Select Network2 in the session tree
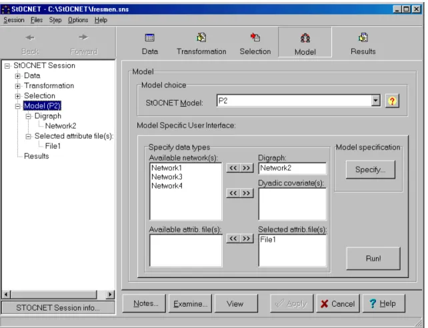Viewport: 428px width, 328px height. pos(61,126)
